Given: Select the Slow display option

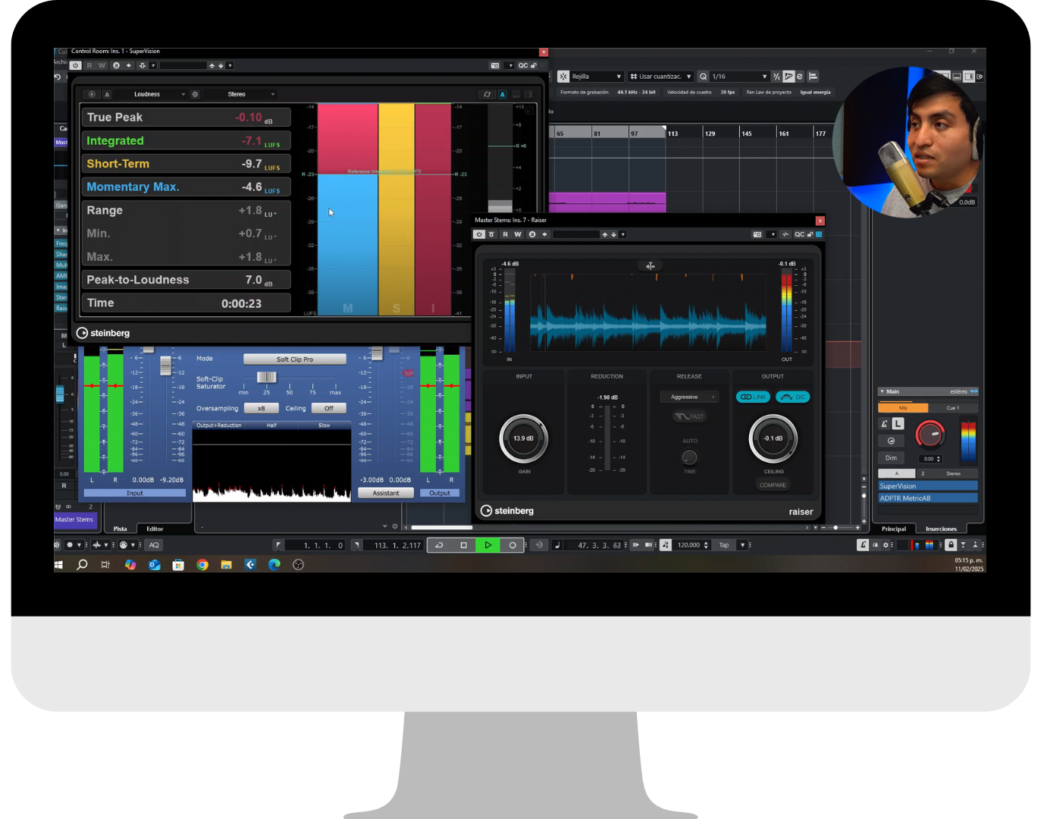Looking at the screenshot, I should pyautogui.click(x=324, y=425).
